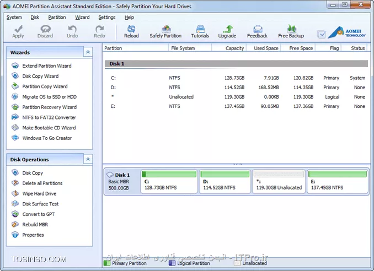
Task: Click the Partition Copy Wizard icon
Action: [x=15, y=86]
